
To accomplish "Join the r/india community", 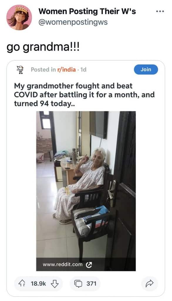I will click(146, 69).
